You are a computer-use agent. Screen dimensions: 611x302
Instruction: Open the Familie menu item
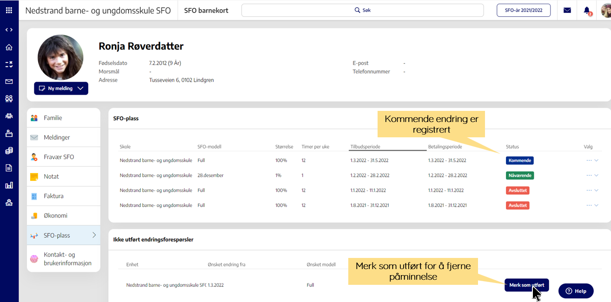(x=64, y=118)
